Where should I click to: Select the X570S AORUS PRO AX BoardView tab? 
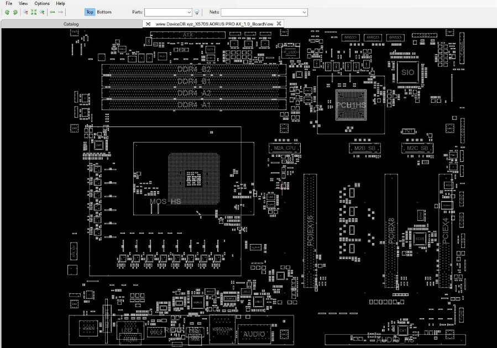(215, 24)
